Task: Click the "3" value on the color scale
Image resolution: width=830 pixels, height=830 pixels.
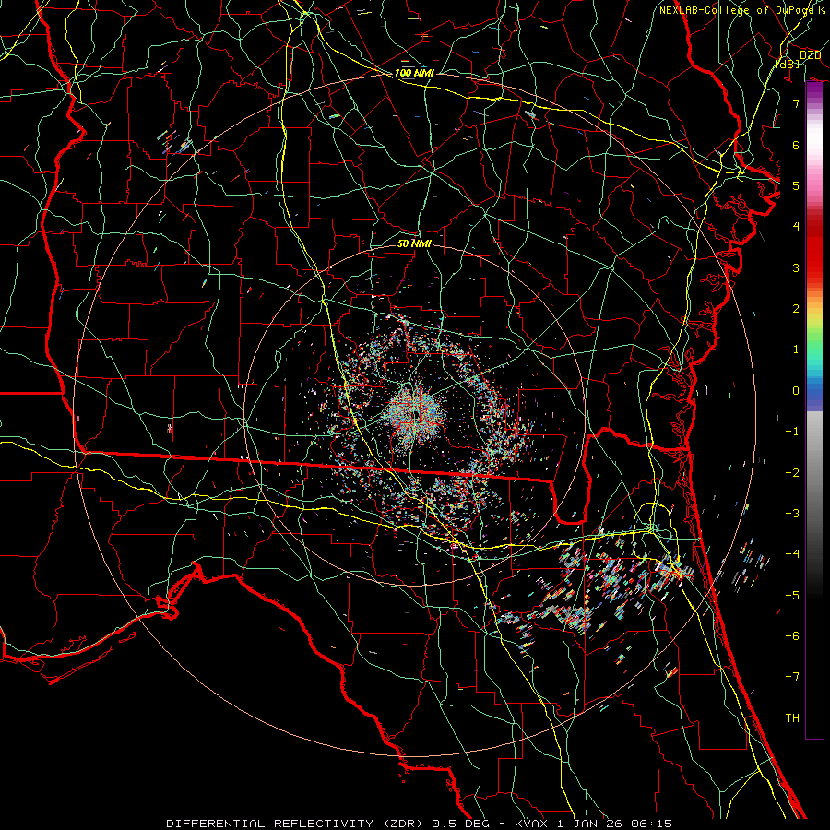Action: pos(796,267)
